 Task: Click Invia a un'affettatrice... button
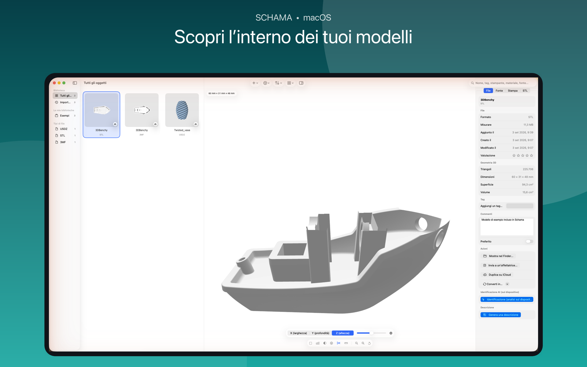(x=500, y=265)
